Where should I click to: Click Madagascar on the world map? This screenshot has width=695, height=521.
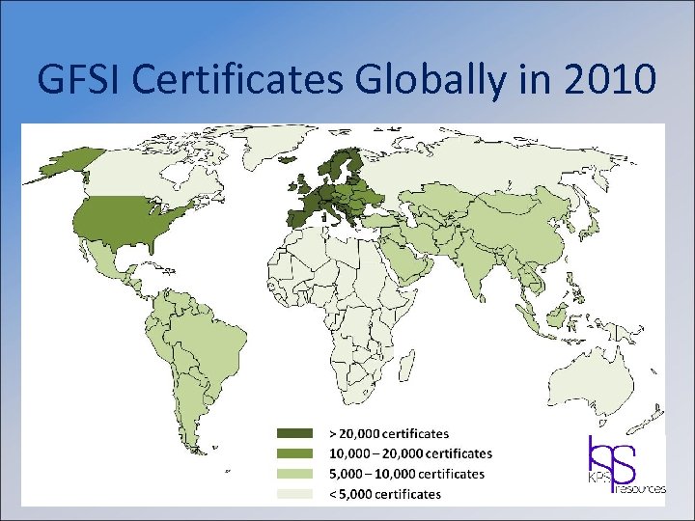coord(406,365)
